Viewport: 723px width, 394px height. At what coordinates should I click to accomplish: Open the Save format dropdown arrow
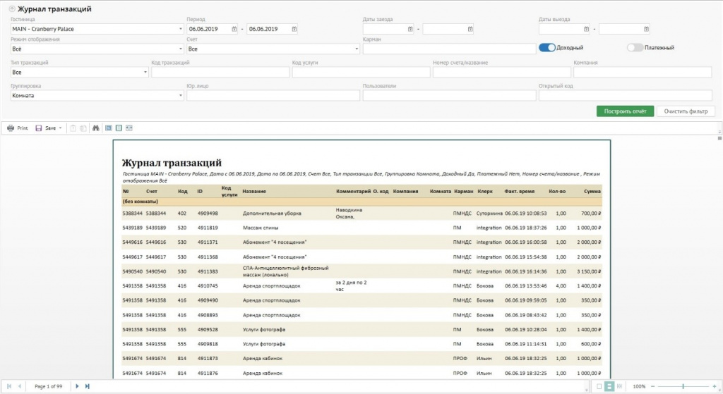click(x=61, y=128)
